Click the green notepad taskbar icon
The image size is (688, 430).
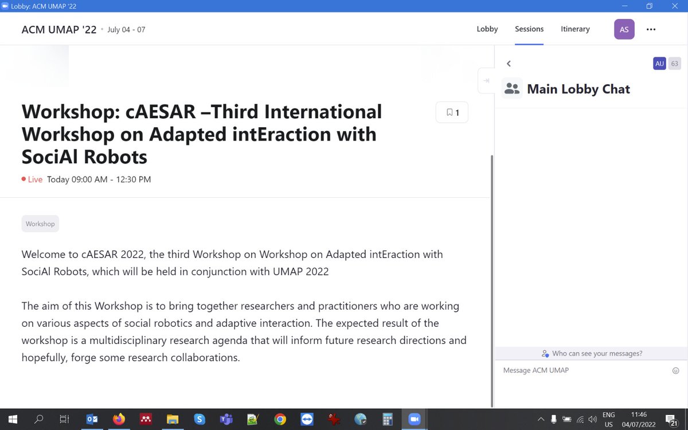coord(253,419)
